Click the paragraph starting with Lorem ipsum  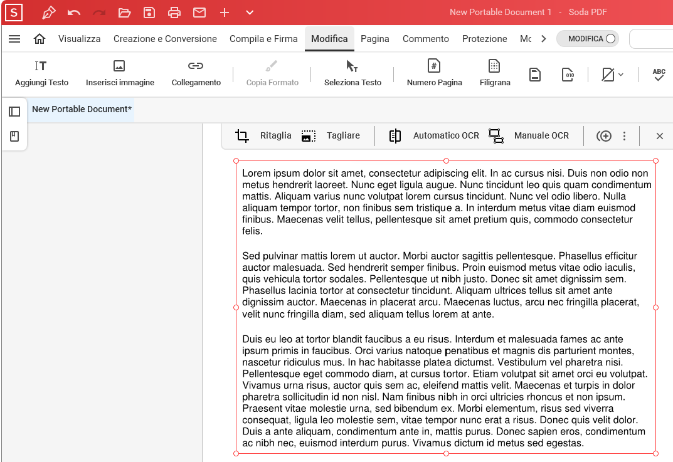[x=447, y=202]
